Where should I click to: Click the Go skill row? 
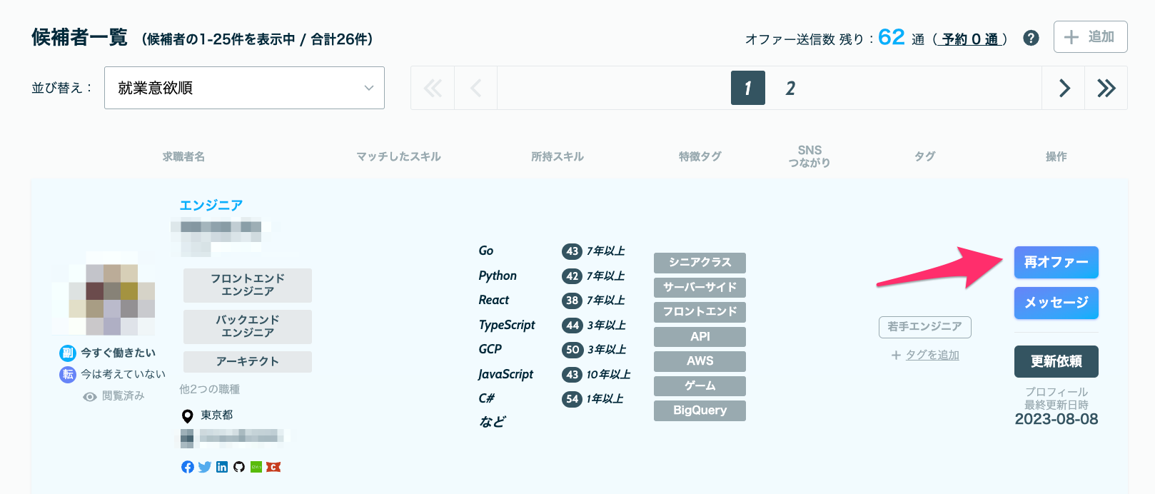point(554,251)
